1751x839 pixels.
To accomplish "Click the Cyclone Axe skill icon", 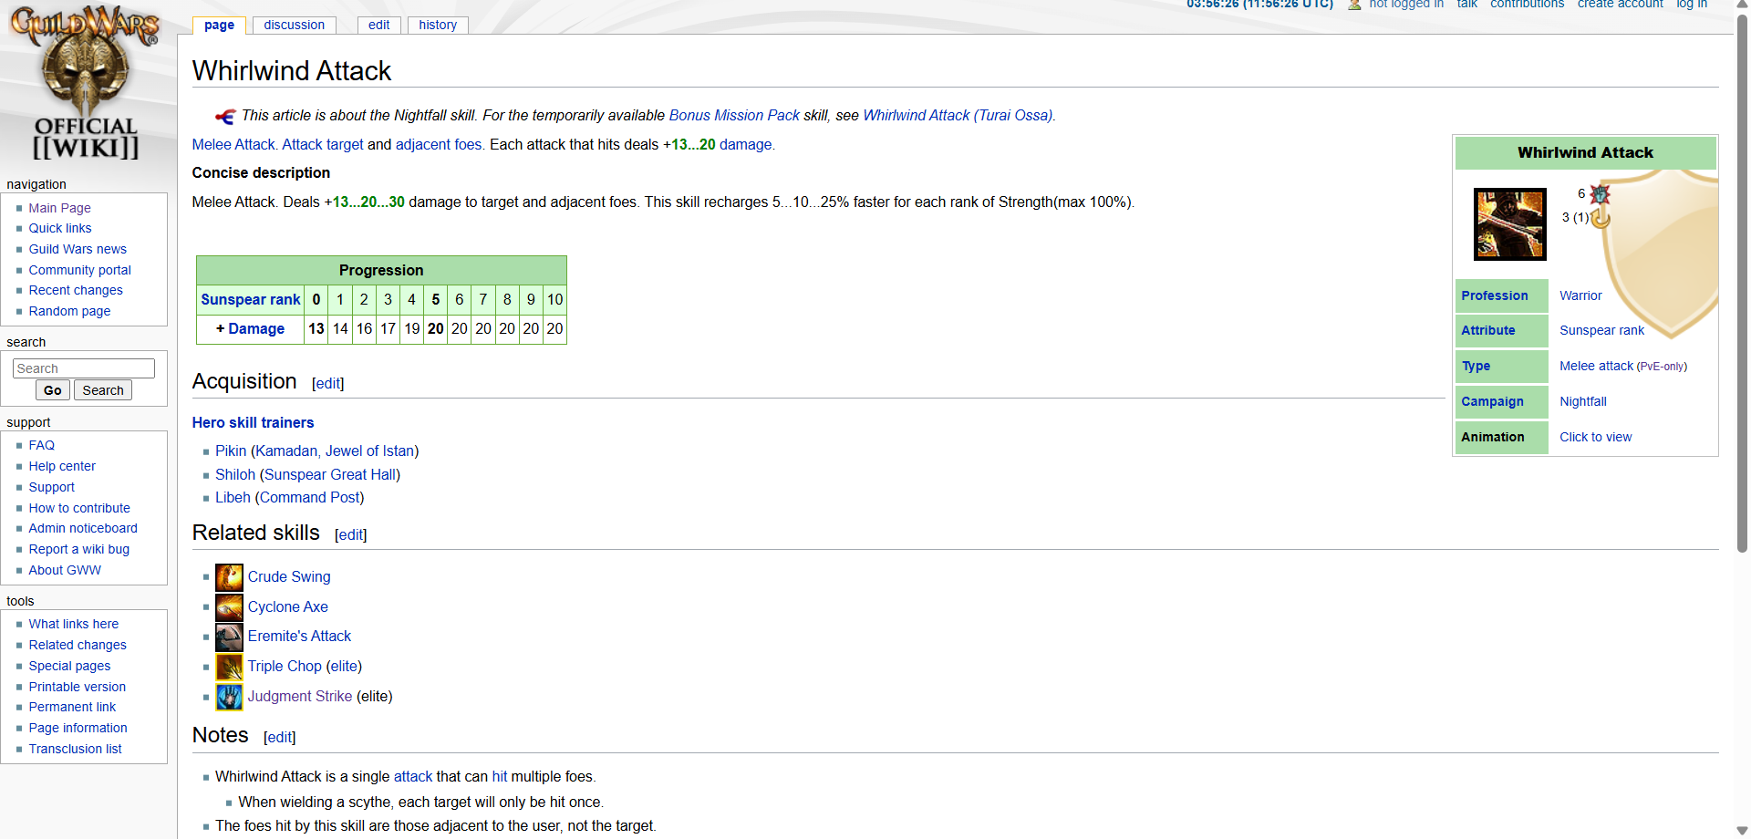I will (229, 607).
